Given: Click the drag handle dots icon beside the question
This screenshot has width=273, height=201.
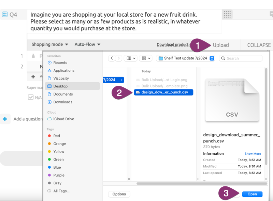Looking at the screenshot, I should 227,14.
